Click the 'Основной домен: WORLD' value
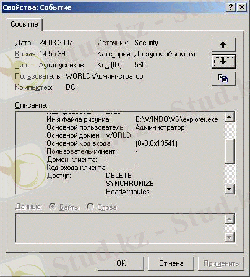This screenshot has width=250, height=277. pos(118,135)
